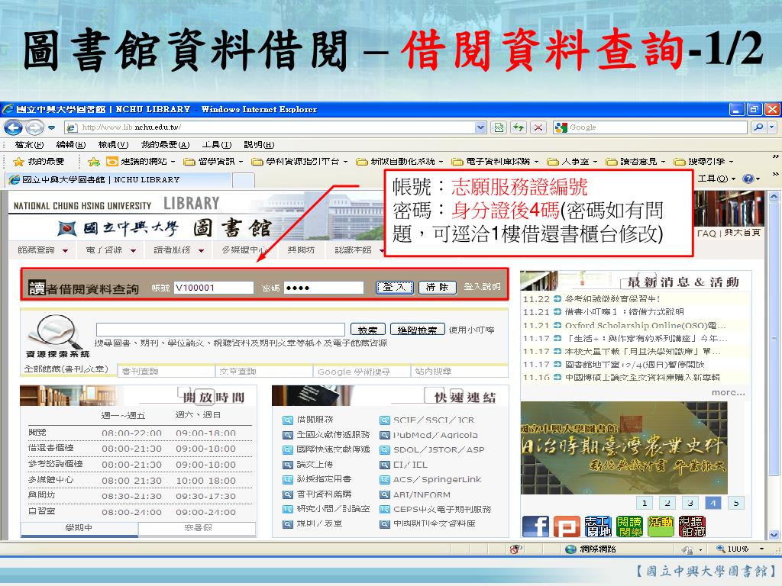Click the add to favorites star icon

[x=94, y=162]
